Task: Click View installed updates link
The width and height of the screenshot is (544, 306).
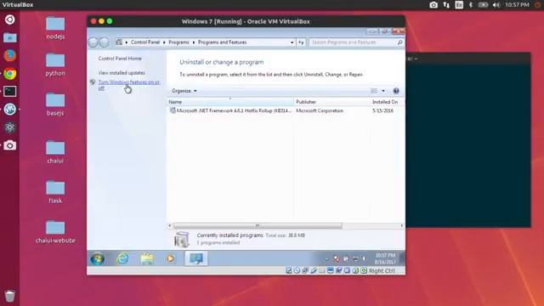Action: point(122,73)
